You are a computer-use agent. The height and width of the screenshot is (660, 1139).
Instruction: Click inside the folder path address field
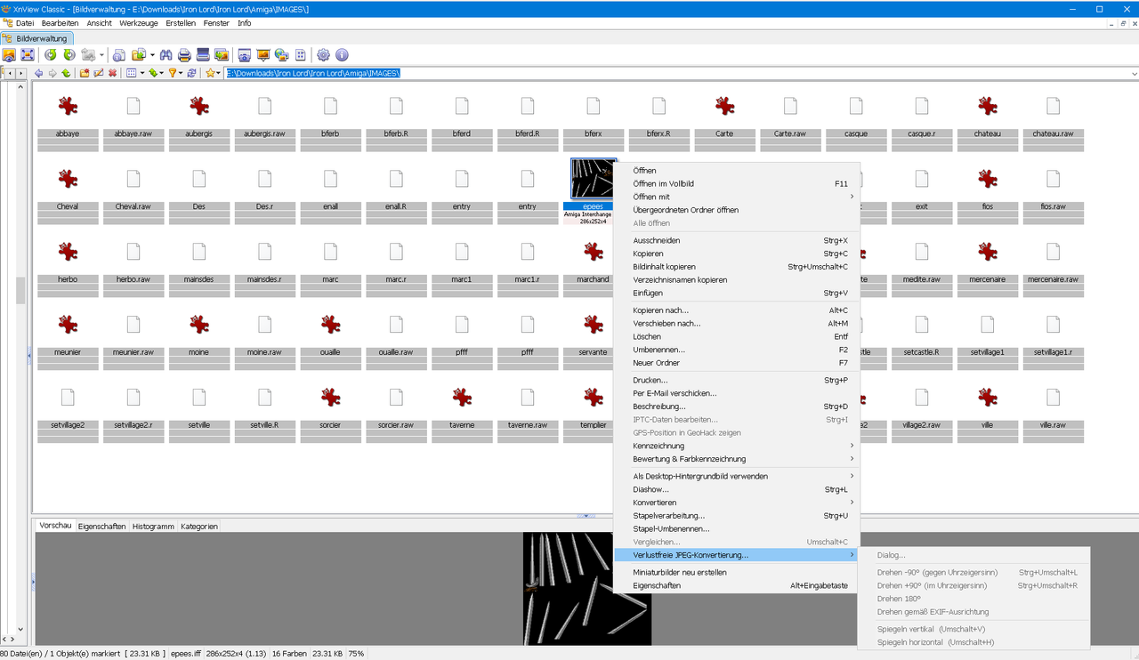click(x=675, y=73)
